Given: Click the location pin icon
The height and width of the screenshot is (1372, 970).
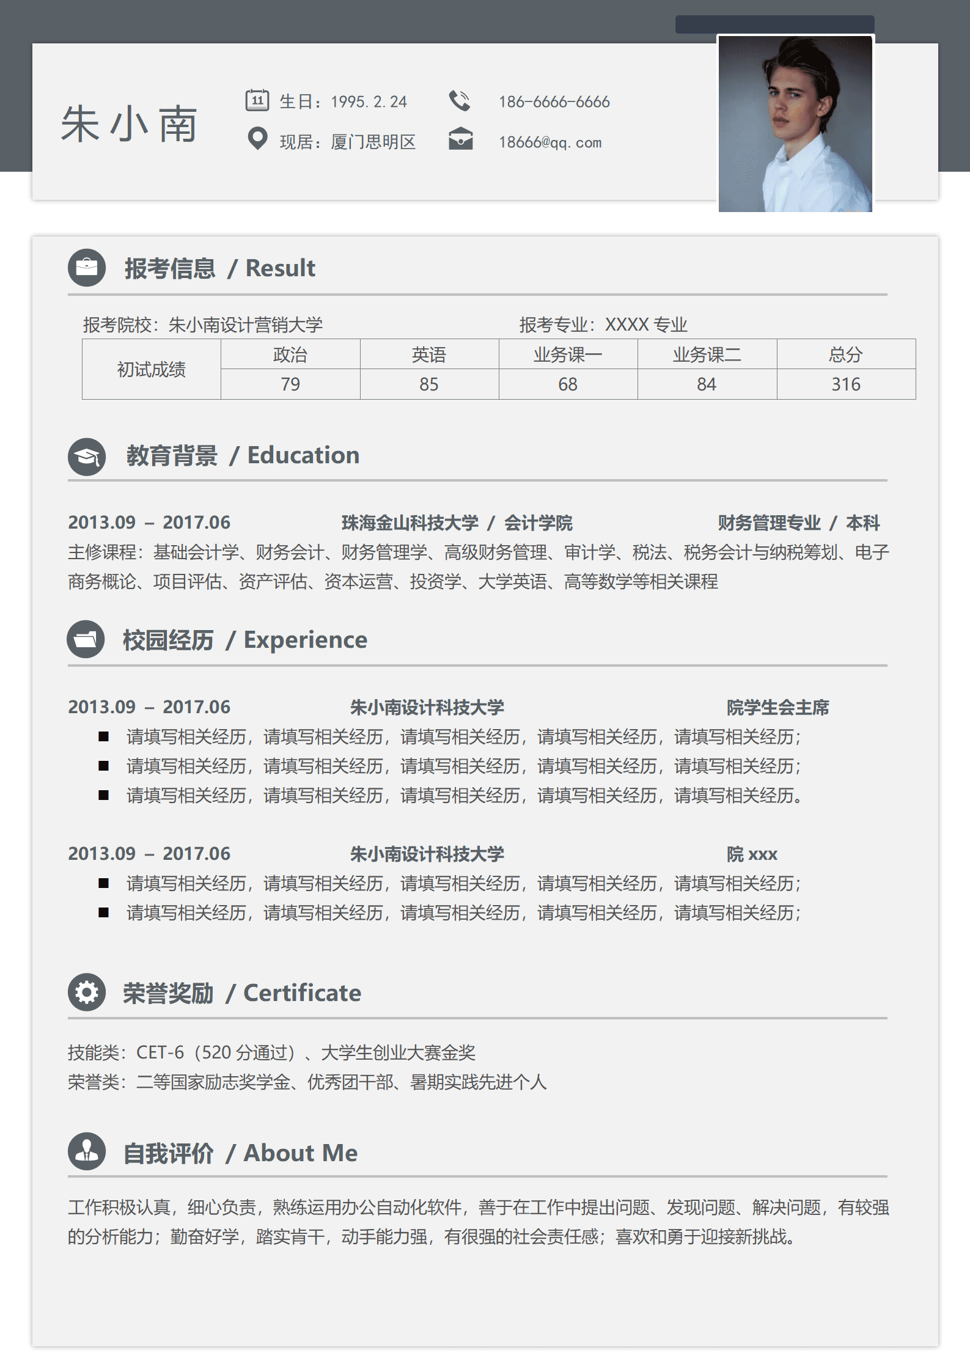Looking at the screenshot, I should [x=257, y=139].
